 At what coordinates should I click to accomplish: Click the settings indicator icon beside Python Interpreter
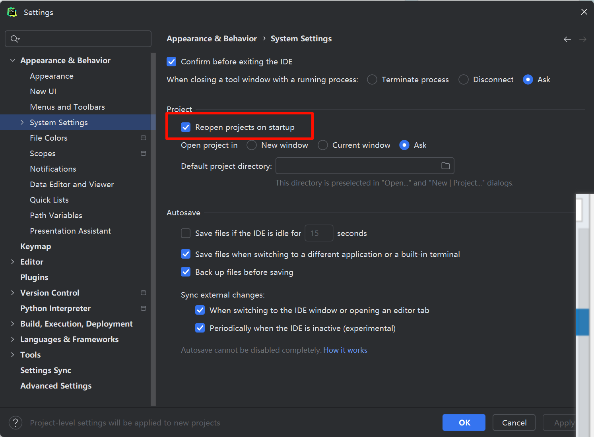144,308
